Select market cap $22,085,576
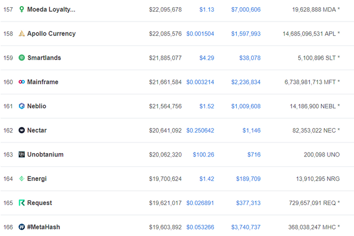Screen dimensions: 354x236 tap(165, 34)
